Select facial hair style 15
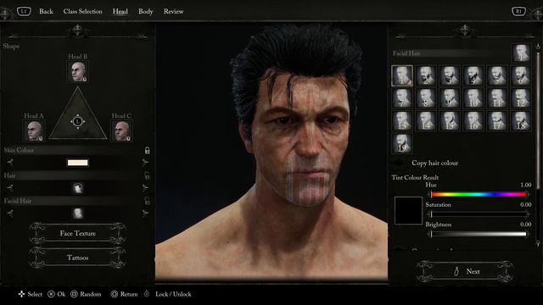Screen dimensions: 543x305 [x=450, y=121]
